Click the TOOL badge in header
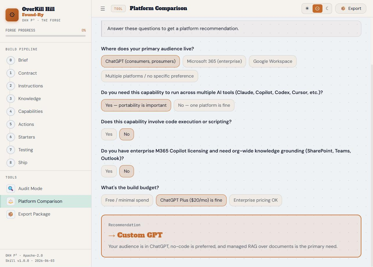 (118, 9)
